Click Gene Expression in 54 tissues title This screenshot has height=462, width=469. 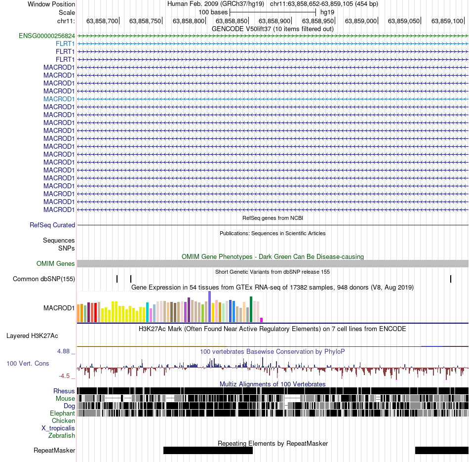pyautogui.click(x=273, y=288)
